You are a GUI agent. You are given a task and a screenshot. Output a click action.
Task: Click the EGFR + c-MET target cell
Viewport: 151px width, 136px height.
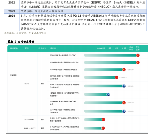pos(30,128)
